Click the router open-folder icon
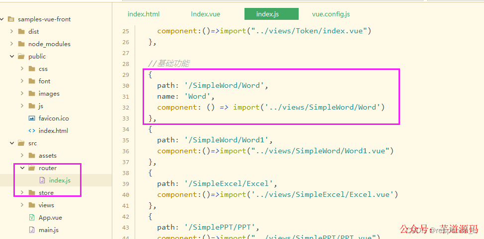The width and height of the screenshot is (484, 239). click(x=32, y=168)
